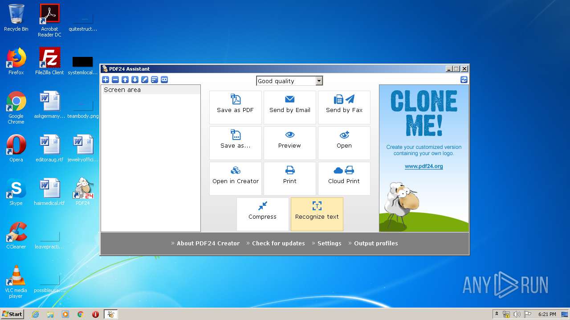
Task: Launch Google Chrome desktop shortcut
Action: click(x=16, y=108)
